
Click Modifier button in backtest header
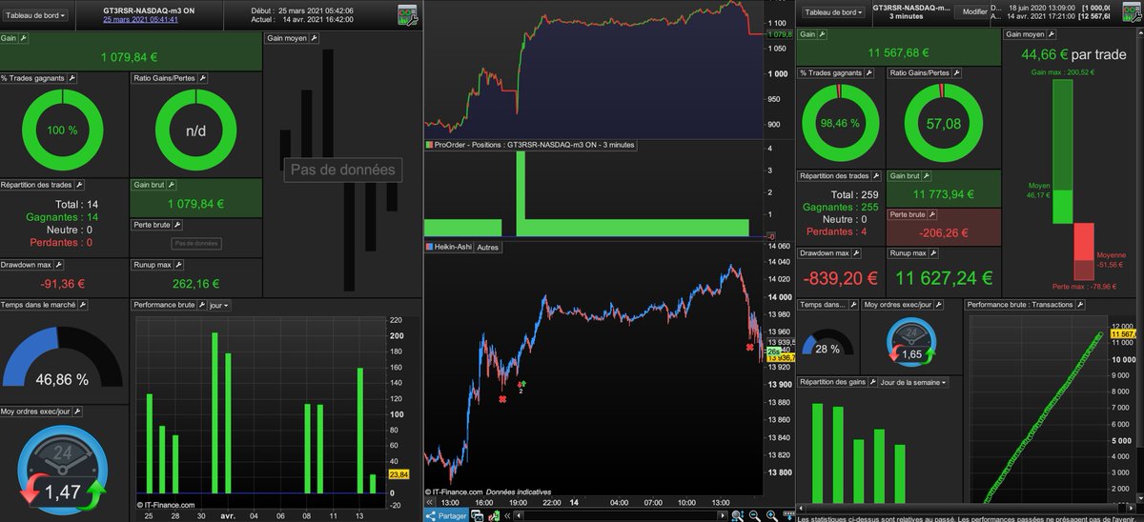click(x=974, y=12)
